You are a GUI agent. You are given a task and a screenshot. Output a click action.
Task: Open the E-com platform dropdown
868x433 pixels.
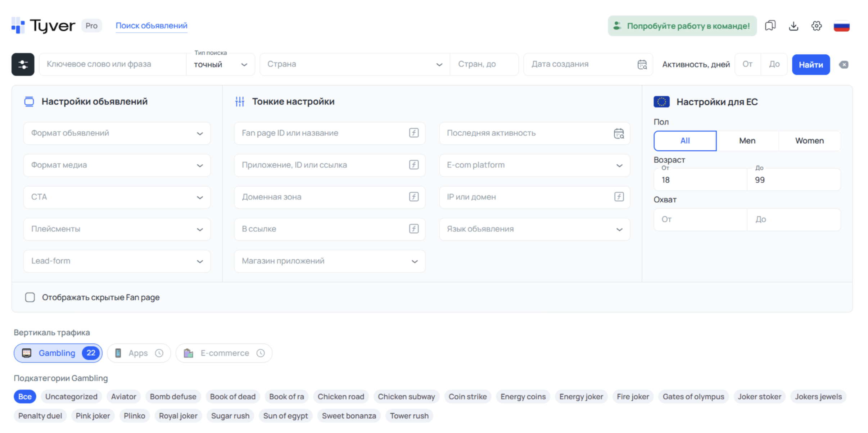click(x=534, y=165)
